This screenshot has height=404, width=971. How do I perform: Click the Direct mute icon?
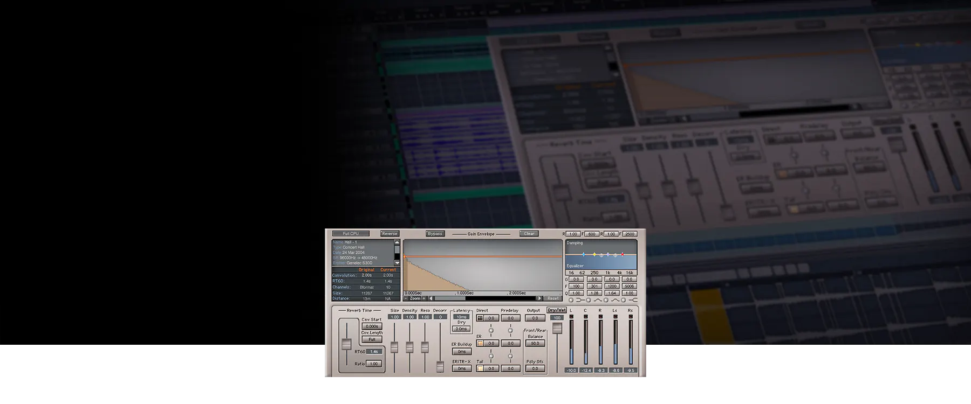pos(480,318)
